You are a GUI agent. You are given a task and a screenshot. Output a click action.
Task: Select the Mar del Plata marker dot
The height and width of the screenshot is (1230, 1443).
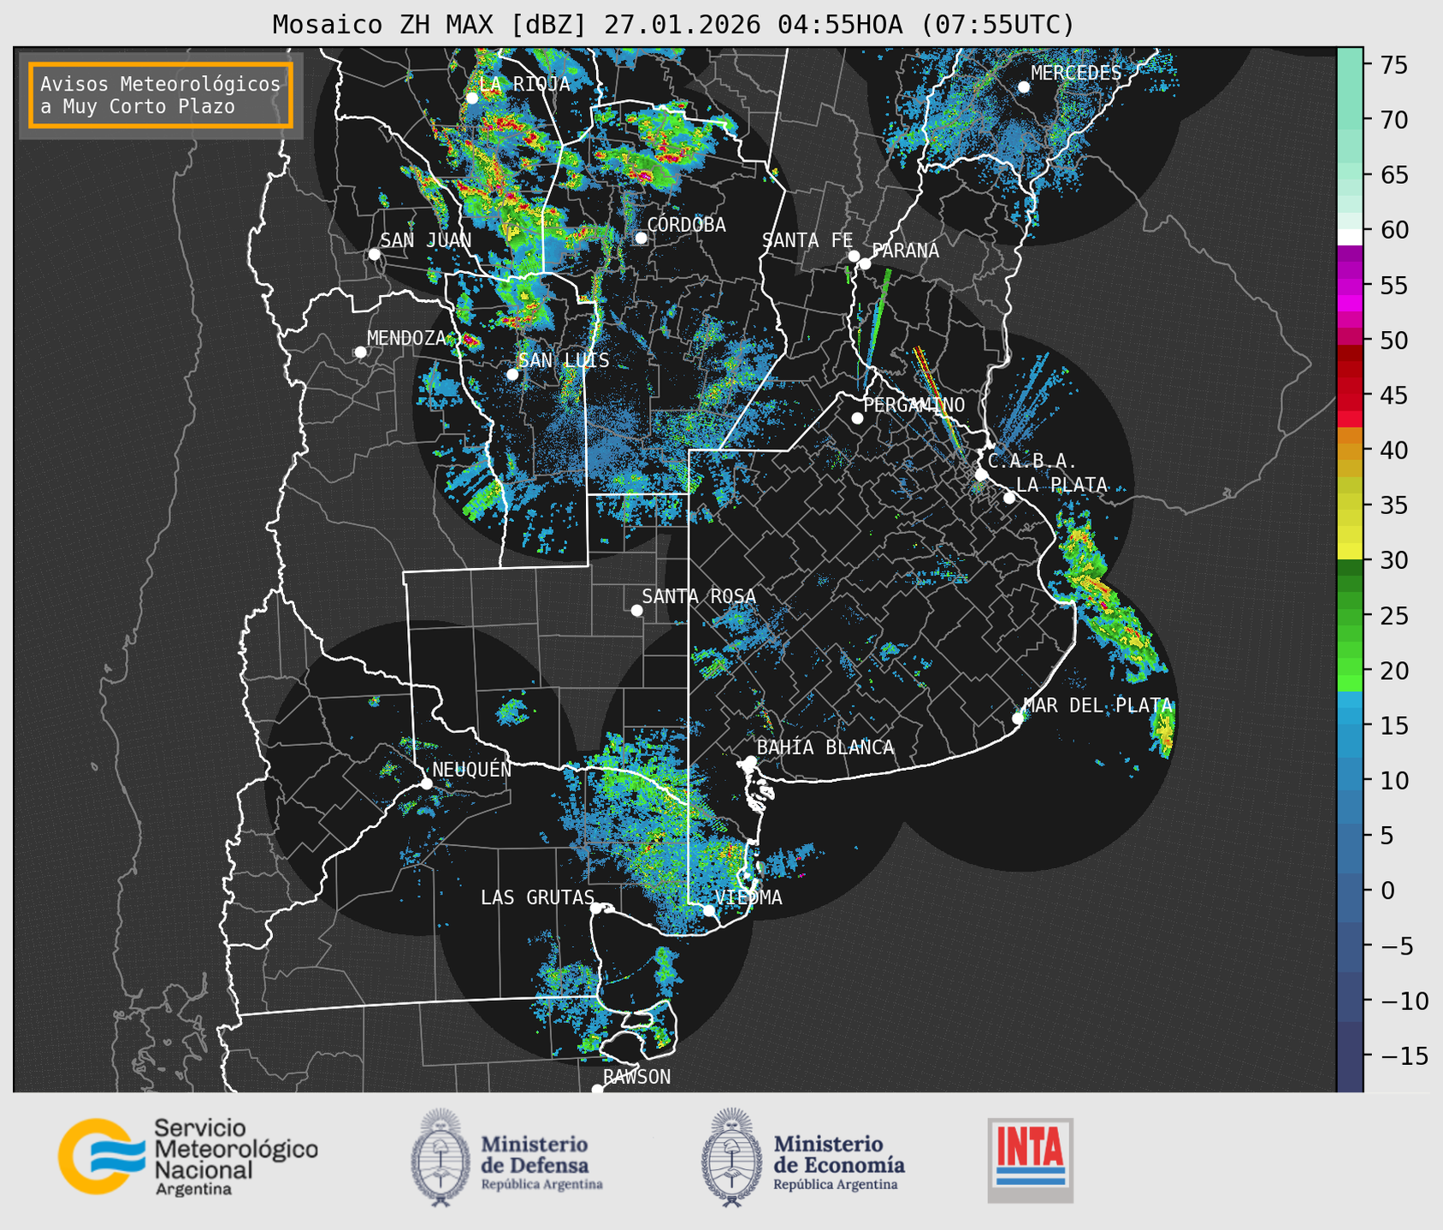point(1018,718)
